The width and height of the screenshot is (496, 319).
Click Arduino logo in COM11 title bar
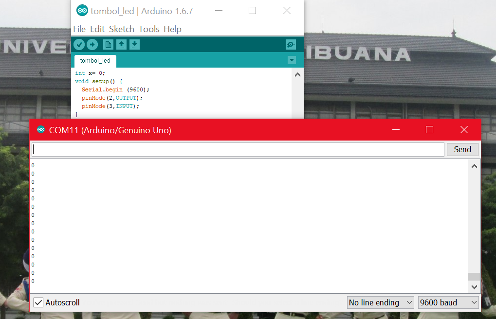pos(41,130)
